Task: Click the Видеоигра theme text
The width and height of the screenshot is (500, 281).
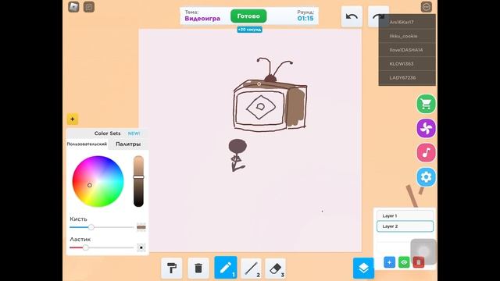Action: [x=202, y=19]
